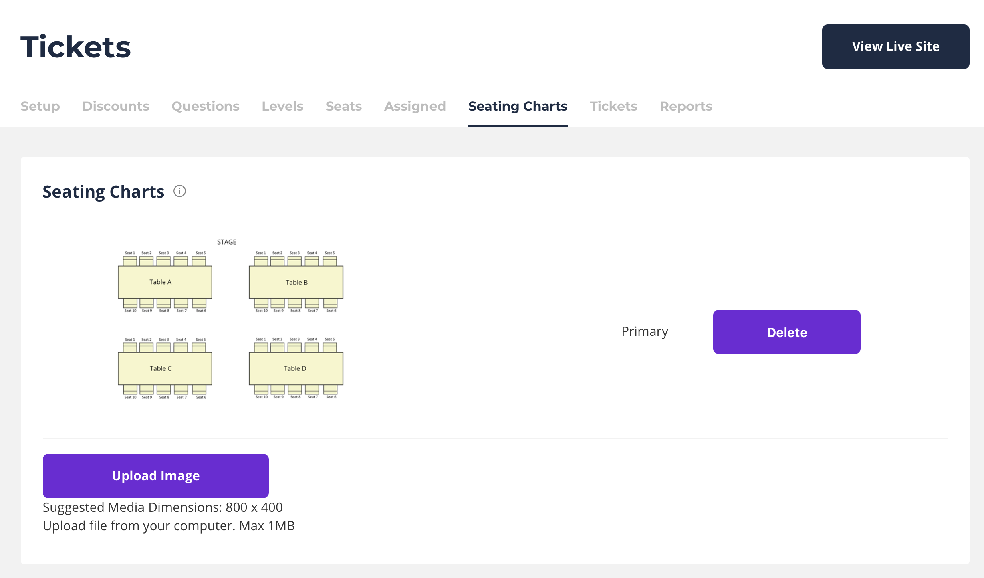Click the Primary label

click(x=645, y=331)
